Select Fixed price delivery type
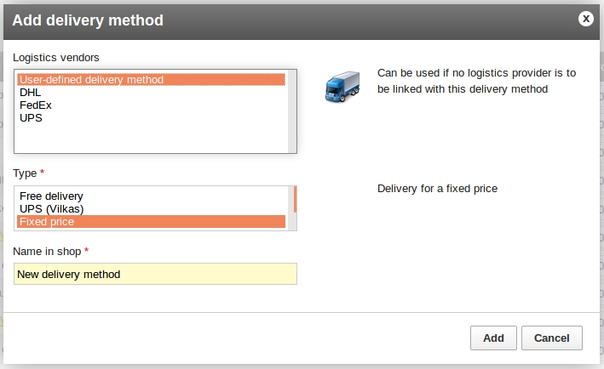 coord(151,221)
